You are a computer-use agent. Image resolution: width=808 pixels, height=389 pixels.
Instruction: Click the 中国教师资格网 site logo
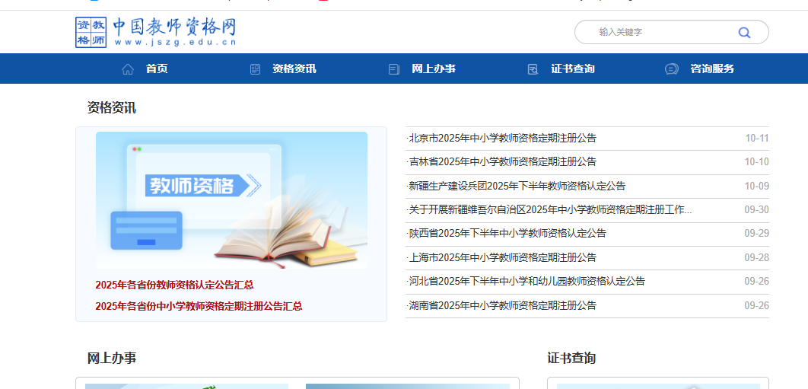pyautogui.click(x=156, y=32)
